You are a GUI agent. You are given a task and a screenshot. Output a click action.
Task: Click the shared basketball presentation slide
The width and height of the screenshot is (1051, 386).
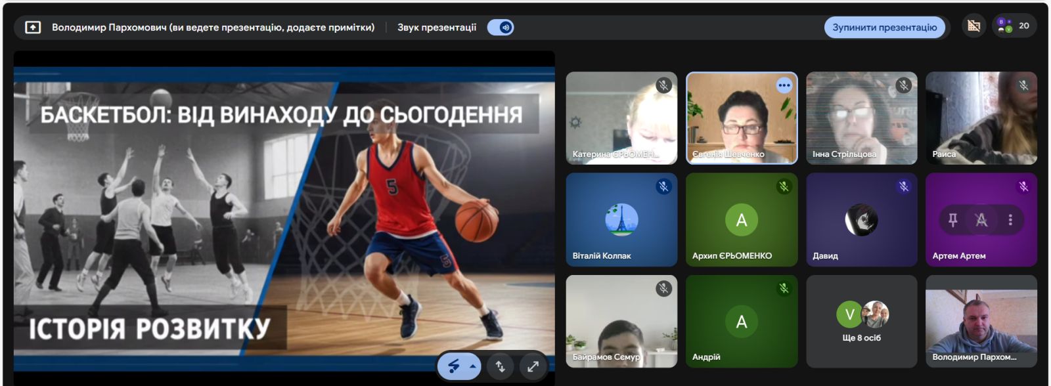click(284, 217)
